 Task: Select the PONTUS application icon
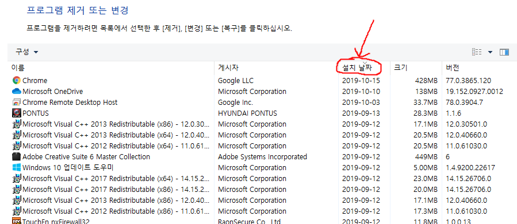pyautogui.click(x=17, y=113)
